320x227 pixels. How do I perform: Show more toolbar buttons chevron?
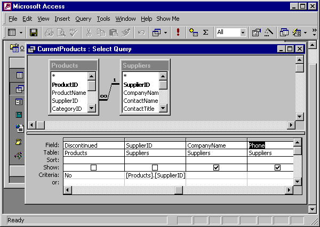pos(314,33)
